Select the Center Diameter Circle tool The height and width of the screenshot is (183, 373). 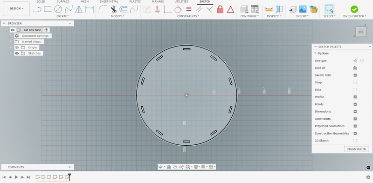tap(58, 9)
